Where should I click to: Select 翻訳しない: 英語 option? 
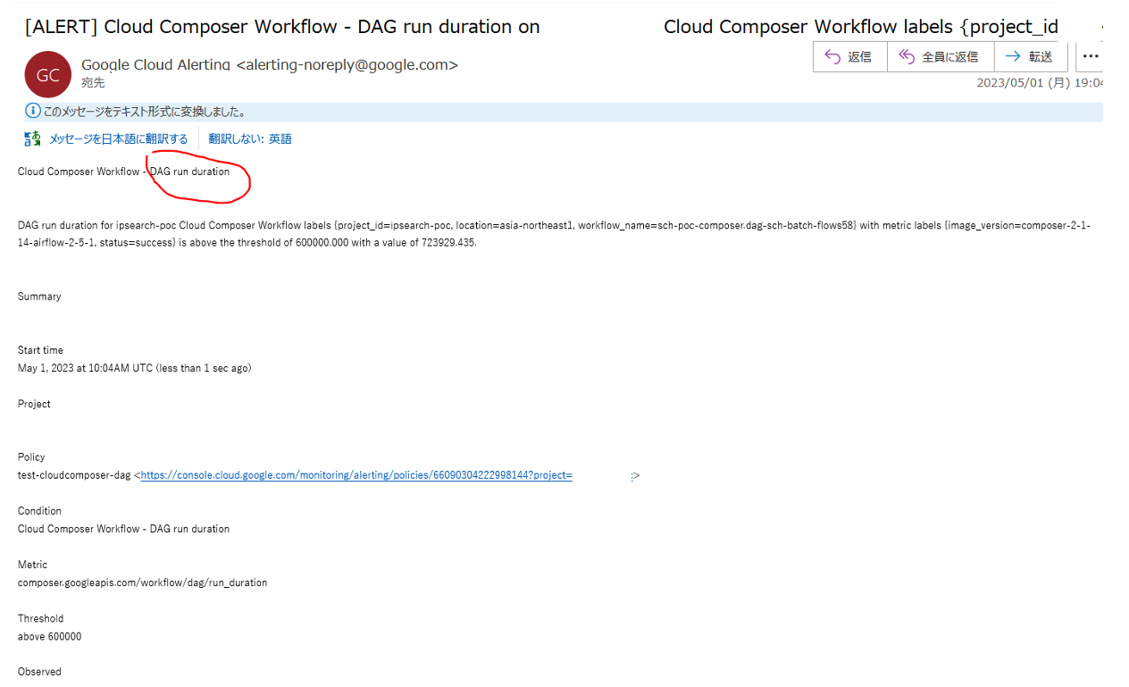tap(250, 138)
